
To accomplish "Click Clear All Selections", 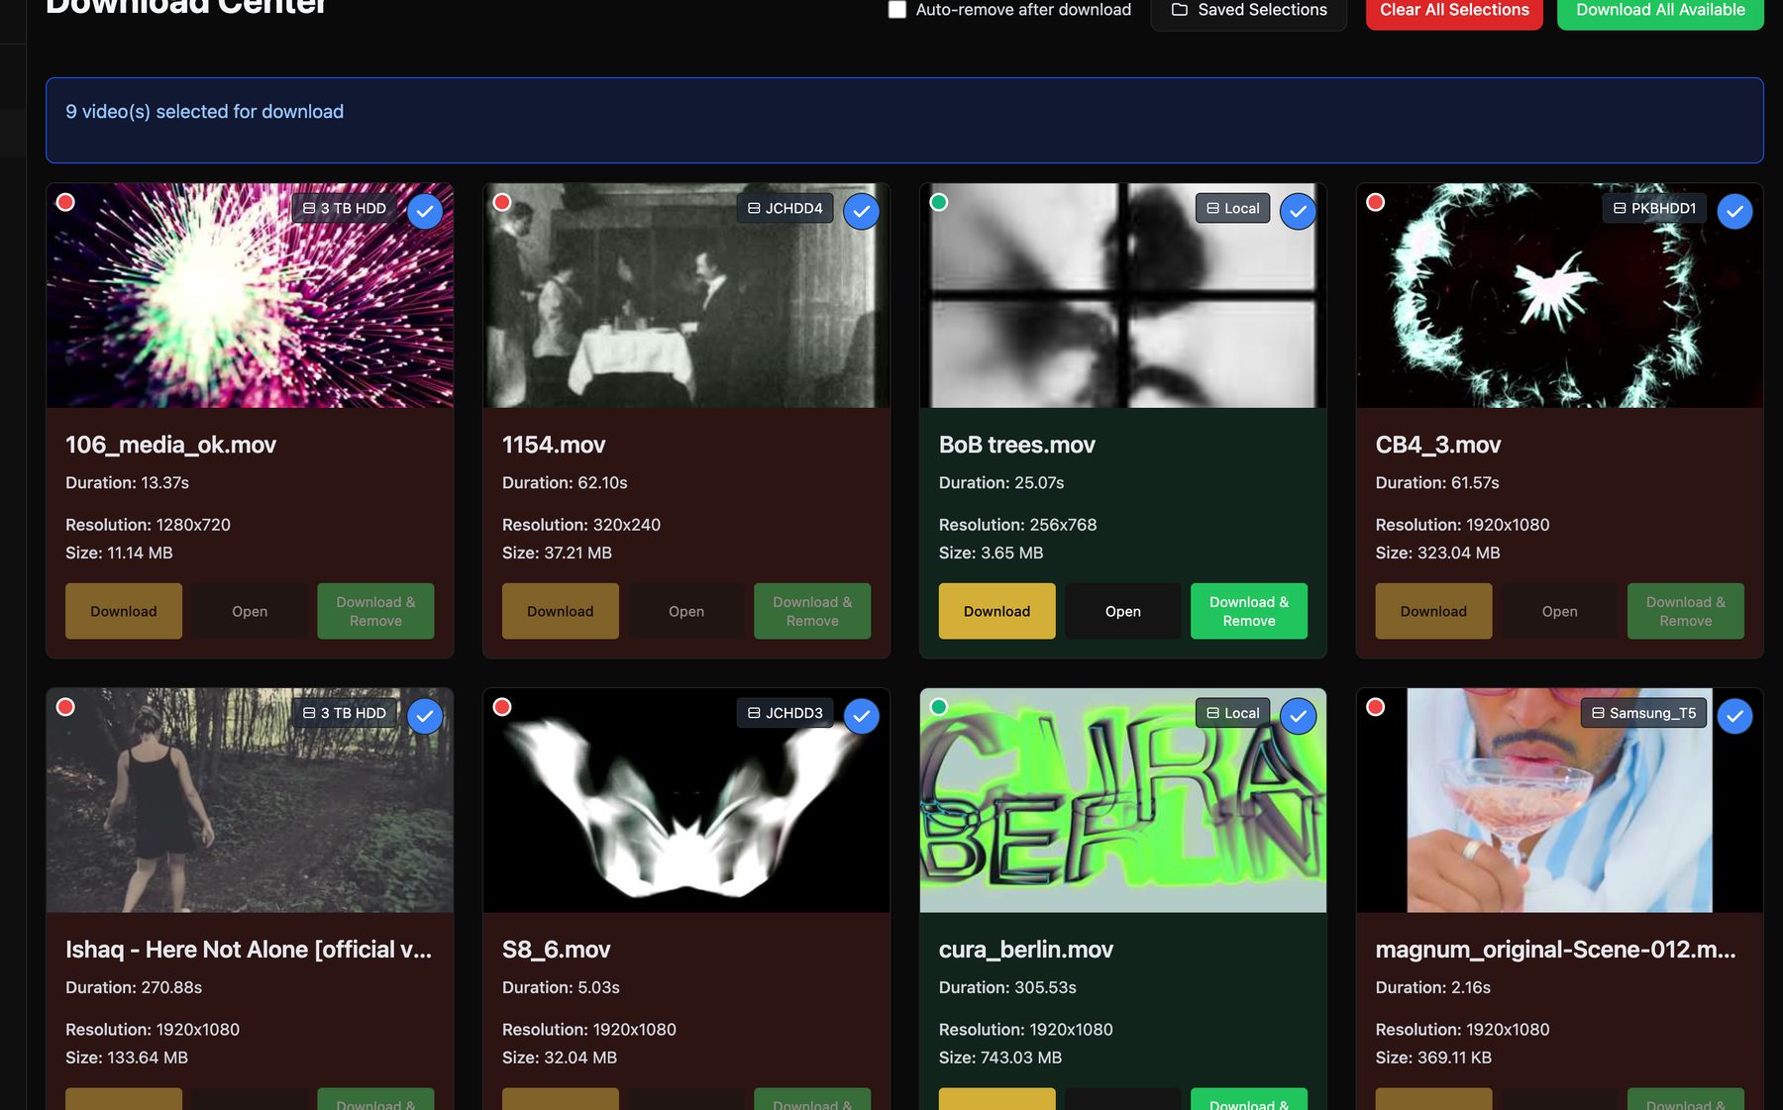I will [1453, 9].
